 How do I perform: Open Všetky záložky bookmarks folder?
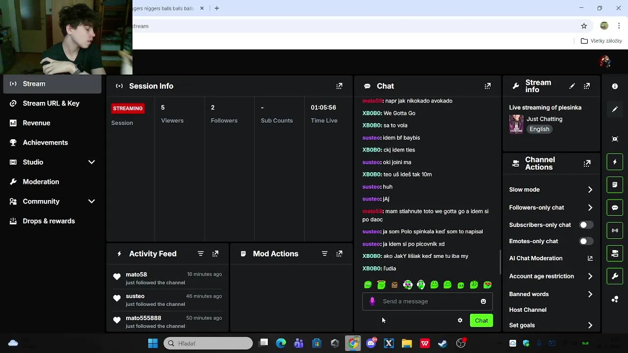[602, 41]
